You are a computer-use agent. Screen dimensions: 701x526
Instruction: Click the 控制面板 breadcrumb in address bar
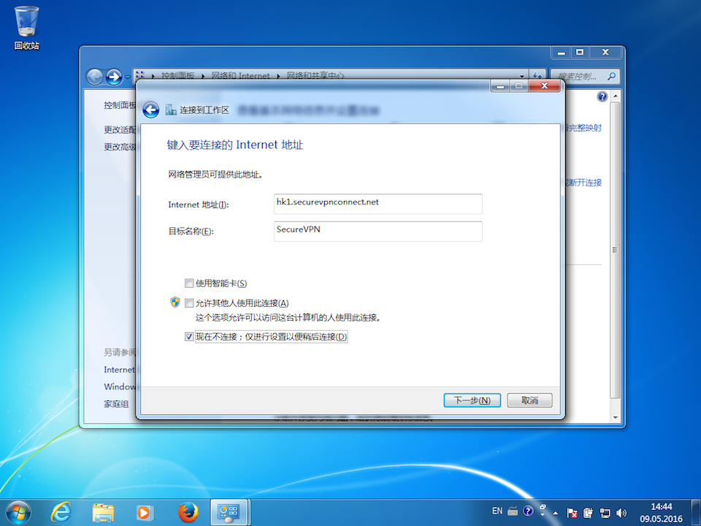point(177,75)
